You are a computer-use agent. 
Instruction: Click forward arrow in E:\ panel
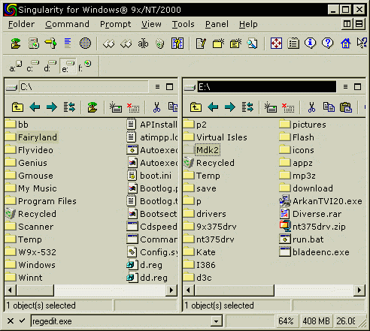[230, 107]
